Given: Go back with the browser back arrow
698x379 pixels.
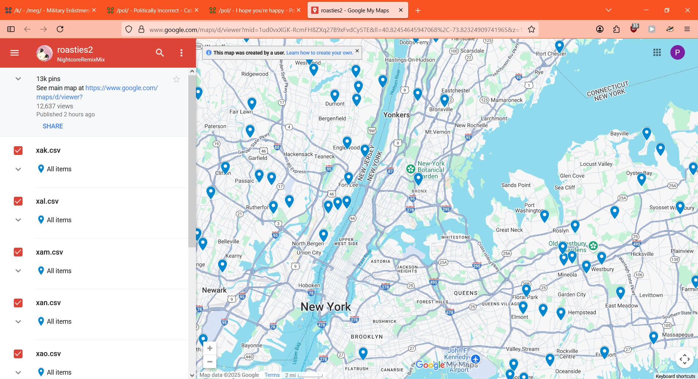Looking at the screenshot, I should pos(27,29).
